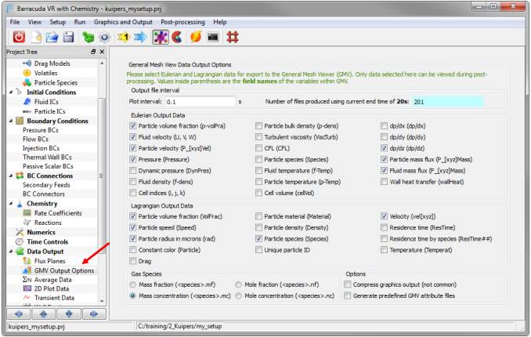
Task: Open the Run menu
Action: (80, 22)
